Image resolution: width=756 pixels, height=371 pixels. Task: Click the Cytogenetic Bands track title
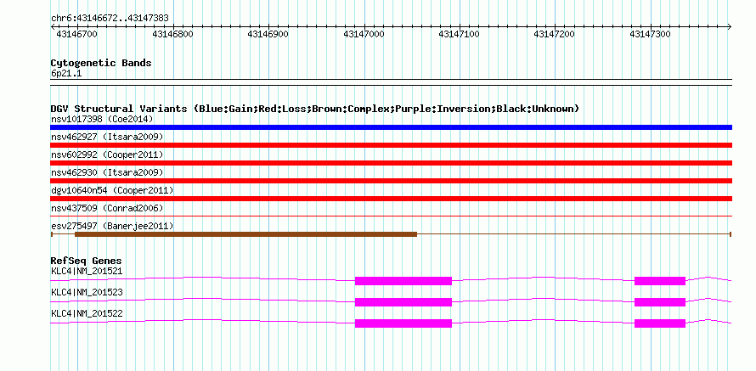[101, 63]
